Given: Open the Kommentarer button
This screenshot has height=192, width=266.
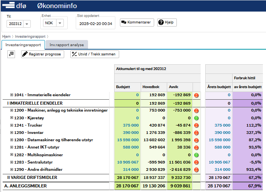Looking at the screenshot, I should [137, 22].
